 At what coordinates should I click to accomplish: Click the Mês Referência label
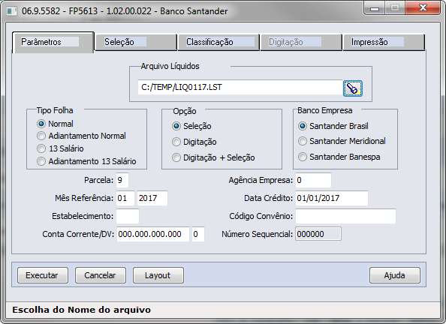coord(84,198)
